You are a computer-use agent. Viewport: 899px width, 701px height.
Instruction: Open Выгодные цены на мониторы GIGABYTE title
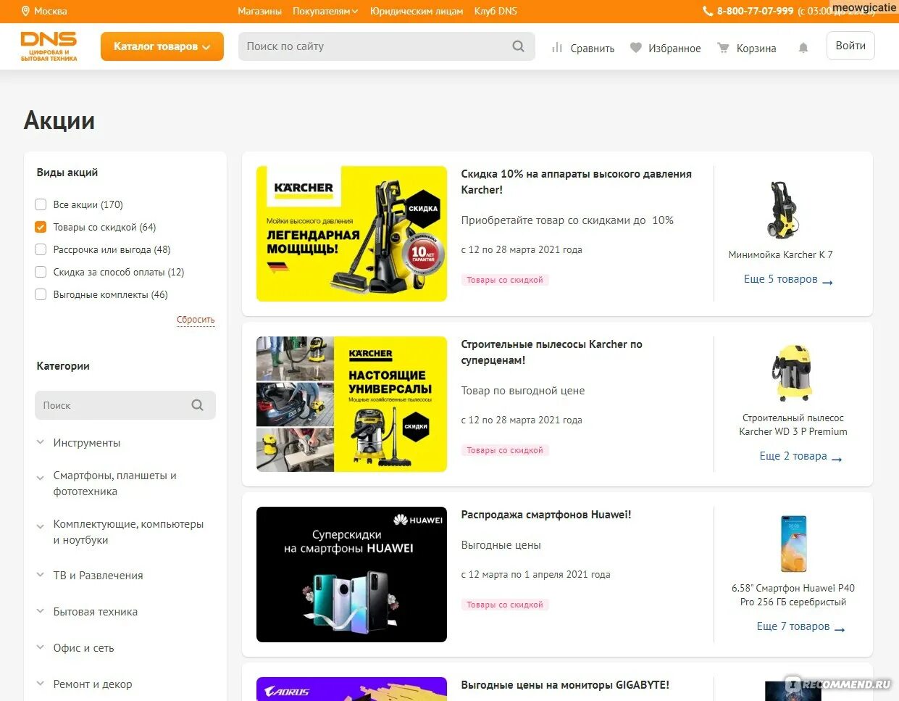tap(565, 685)
